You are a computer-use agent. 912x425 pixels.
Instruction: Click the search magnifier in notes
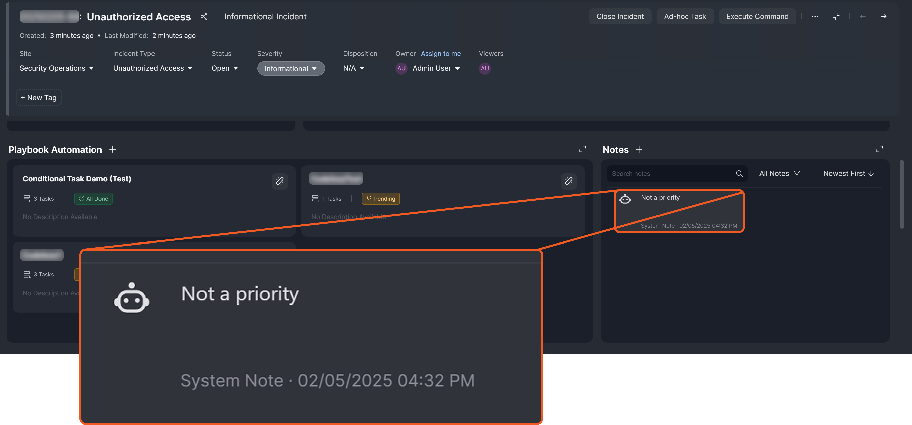(x=739, y=174)
